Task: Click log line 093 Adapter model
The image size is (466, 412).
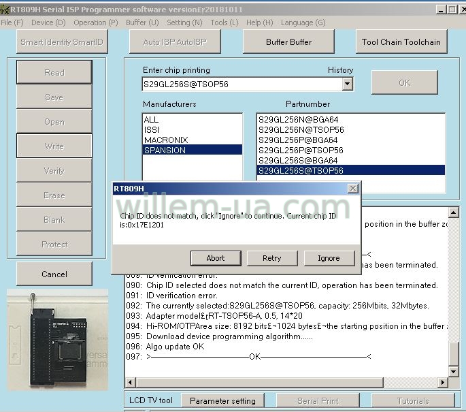Action: click(214, 315)
